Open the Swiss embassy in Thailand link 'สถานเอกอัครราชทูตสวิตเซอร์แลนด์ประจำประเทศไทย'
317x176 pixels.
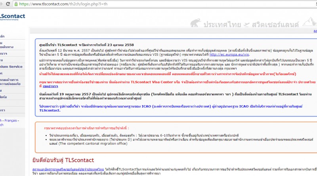pos(68,169)
